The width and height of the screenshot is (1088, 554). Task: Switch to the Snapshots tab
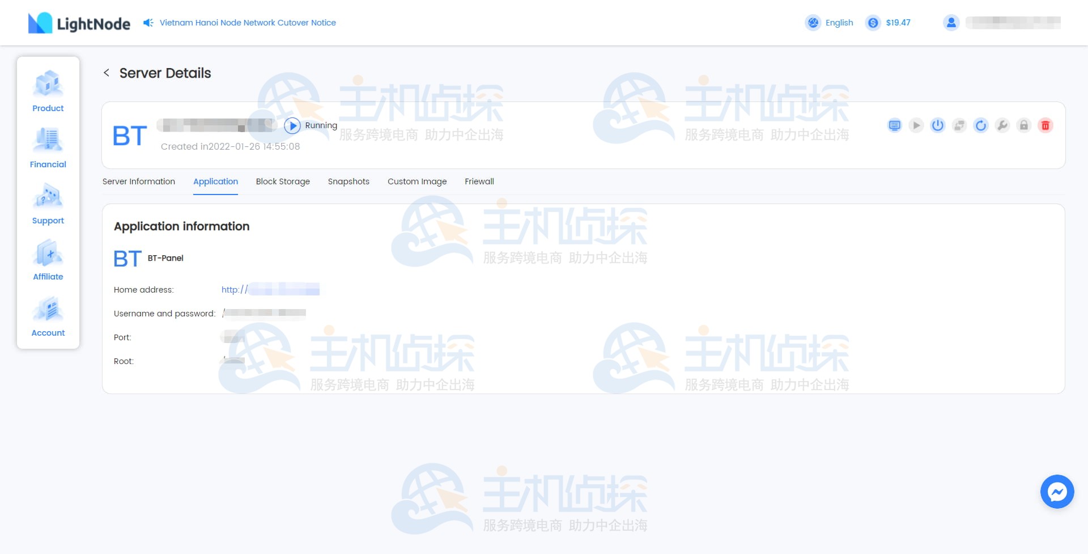click(x=348, y=181)
